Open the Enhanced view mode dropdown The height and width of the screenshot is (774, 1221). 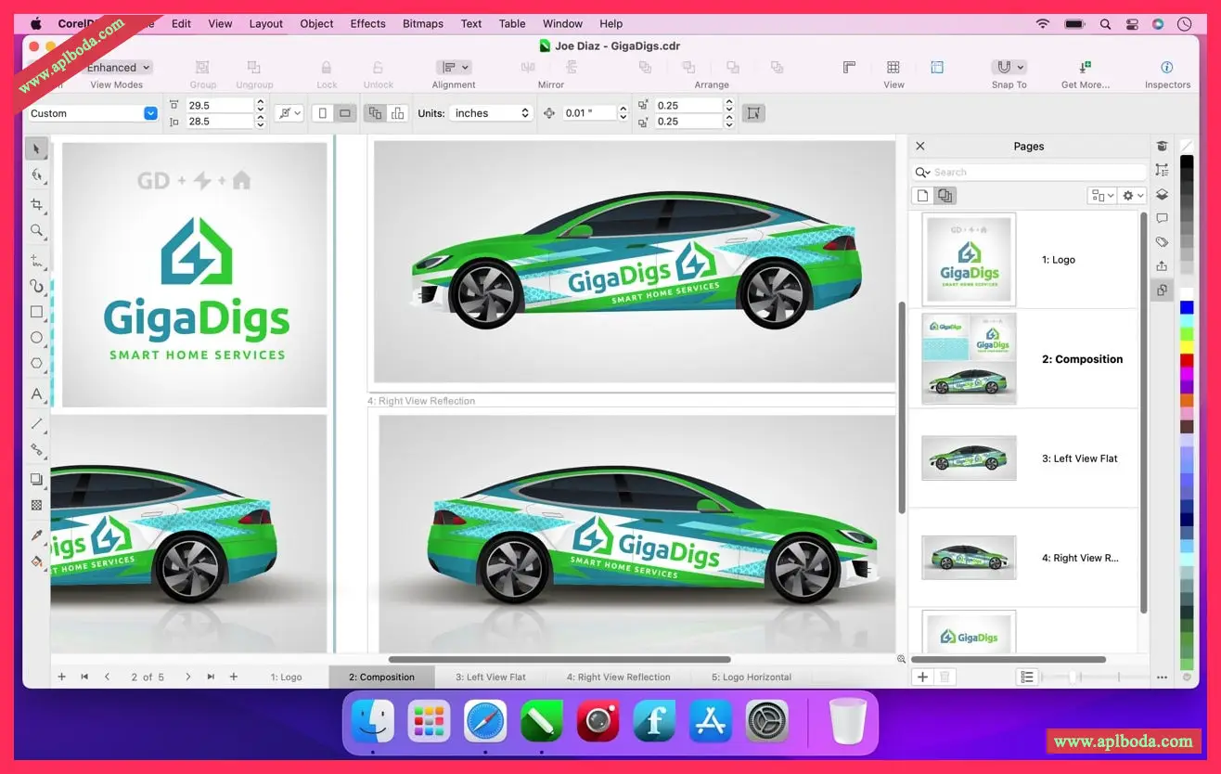coord(119,68)
